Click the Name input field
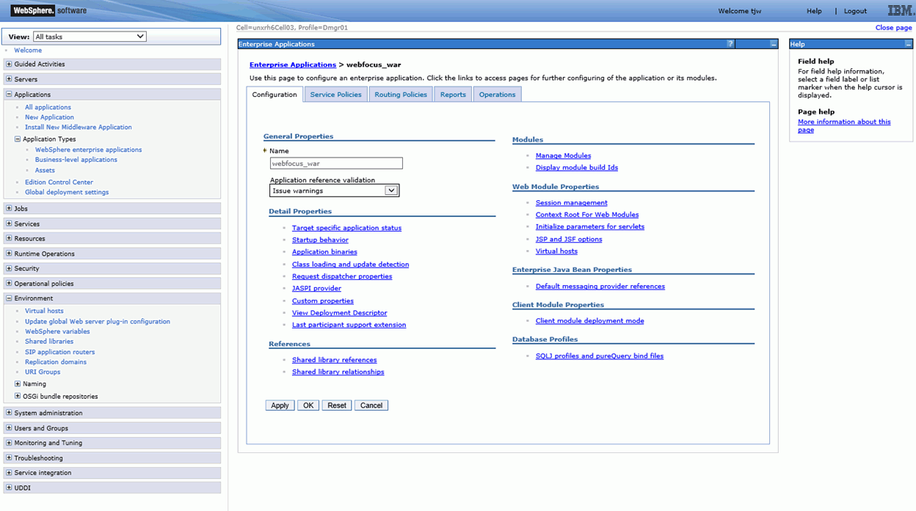This screenshot has height=511, width=916. pyautogui.click(x=336, y=163)
